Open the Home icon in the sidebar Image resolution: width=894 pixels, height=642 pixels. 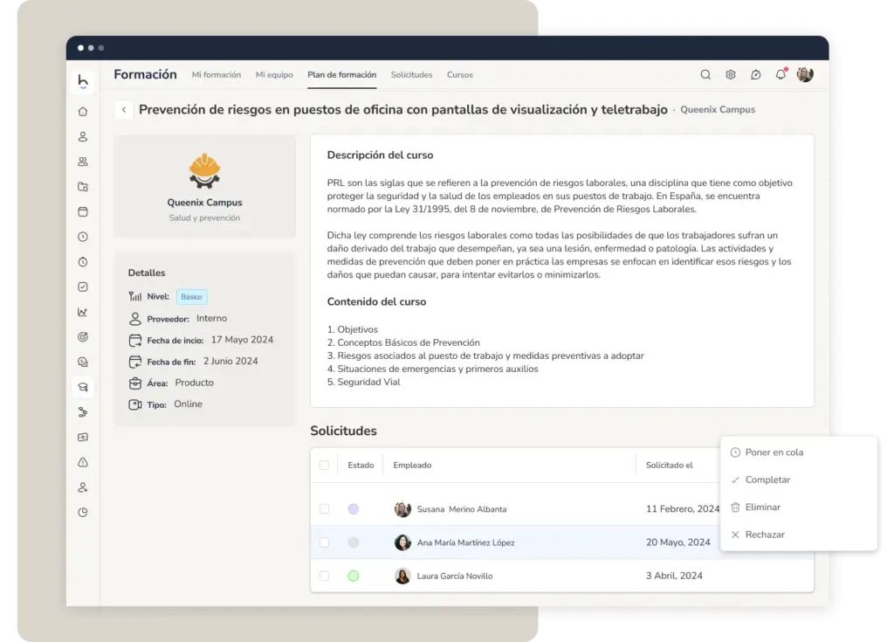pos(83,112)
